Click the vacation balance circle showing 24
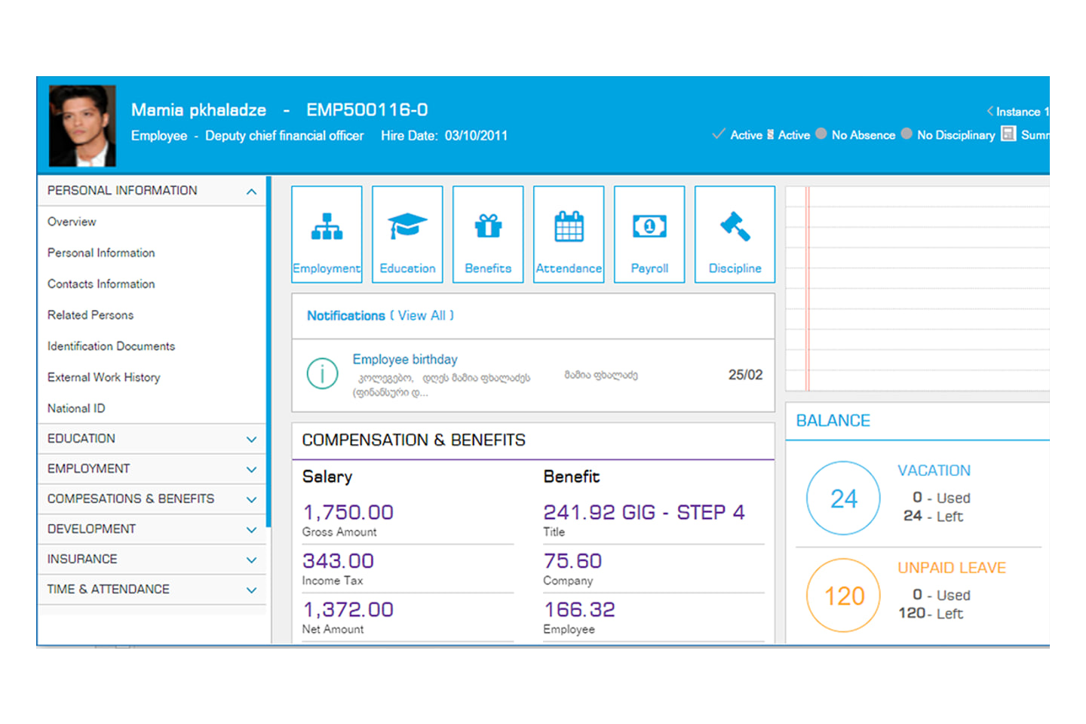This screenshot has height=724, width=1086. [843, 498]
